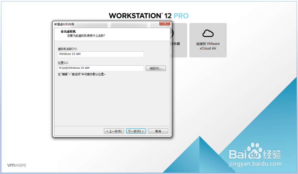Close the New Virtual Machine Wizard dialog
298x174 pixels.
(x=165, y=23)
